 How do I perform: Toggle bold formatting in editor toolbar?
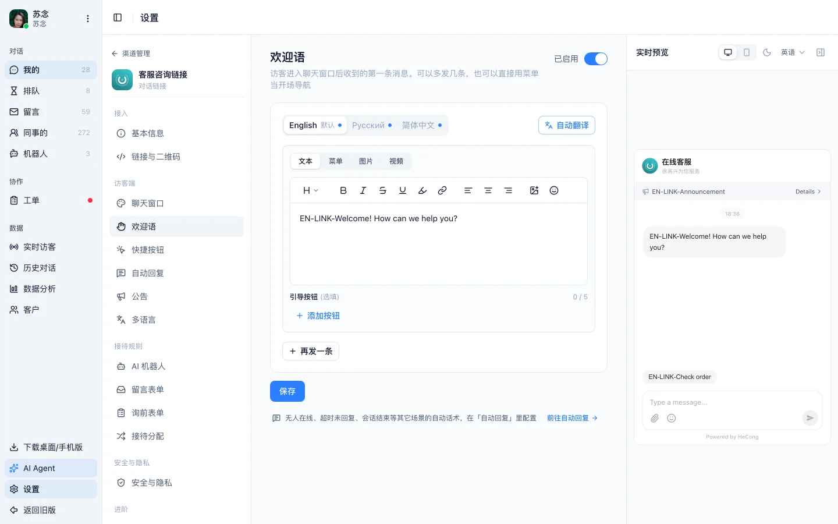(x=343, y=190)
